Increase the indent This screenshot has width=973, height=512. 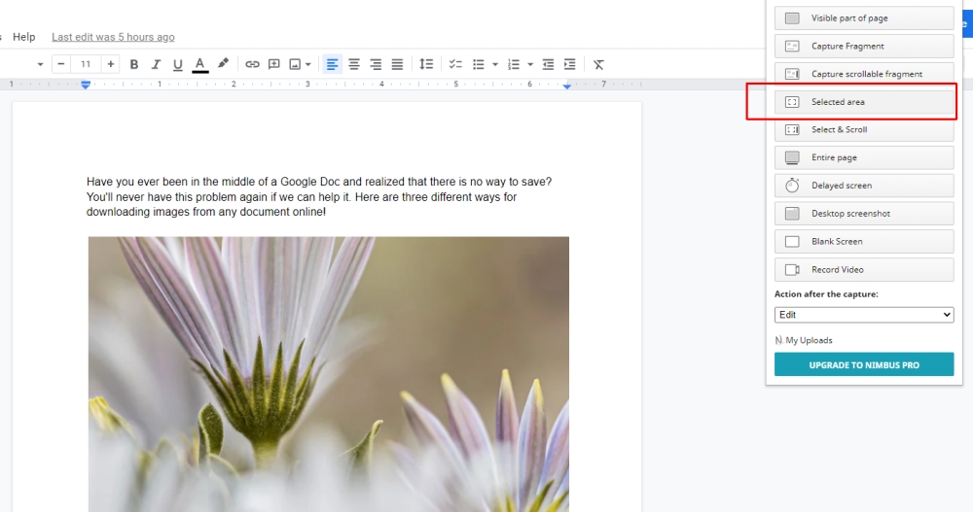[x=569, y=64]
